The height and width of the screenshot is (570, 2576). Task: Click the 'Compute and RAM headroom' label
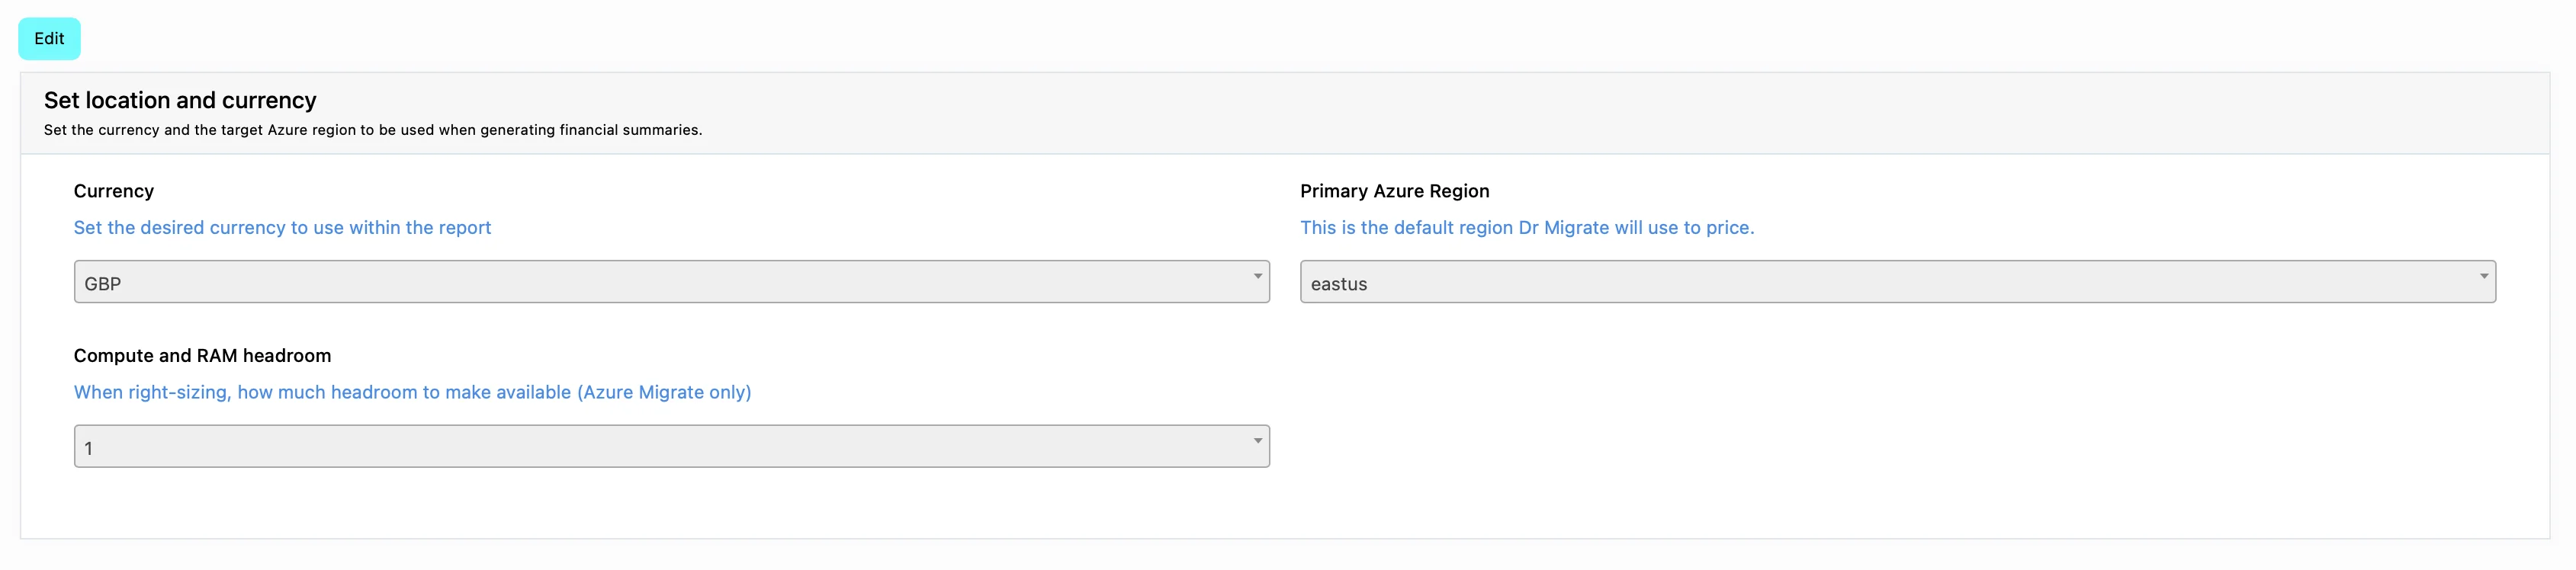202,355
